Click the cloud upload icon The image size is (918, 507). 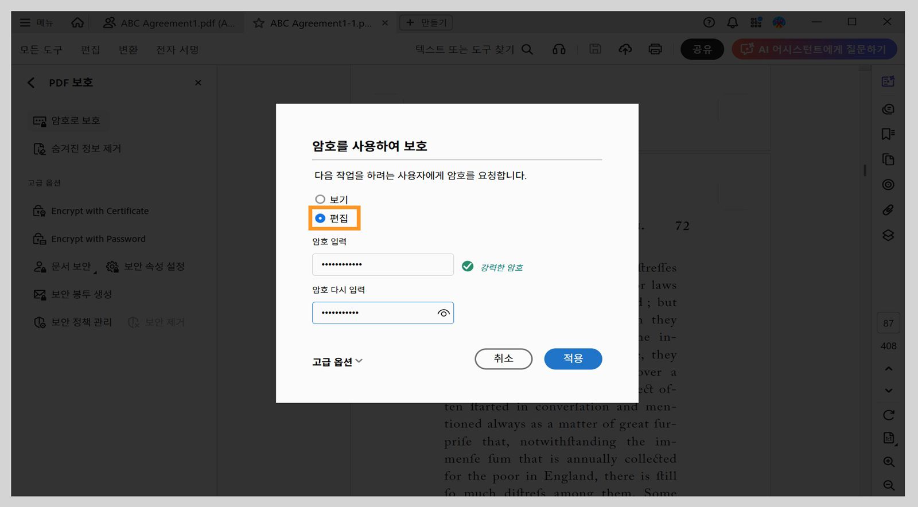625,49
